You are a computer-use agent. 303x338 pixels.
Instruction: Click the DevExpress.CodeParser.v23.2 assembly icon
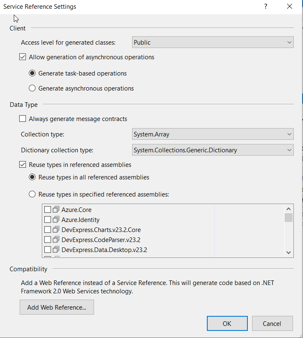click(x=56, y=240)
